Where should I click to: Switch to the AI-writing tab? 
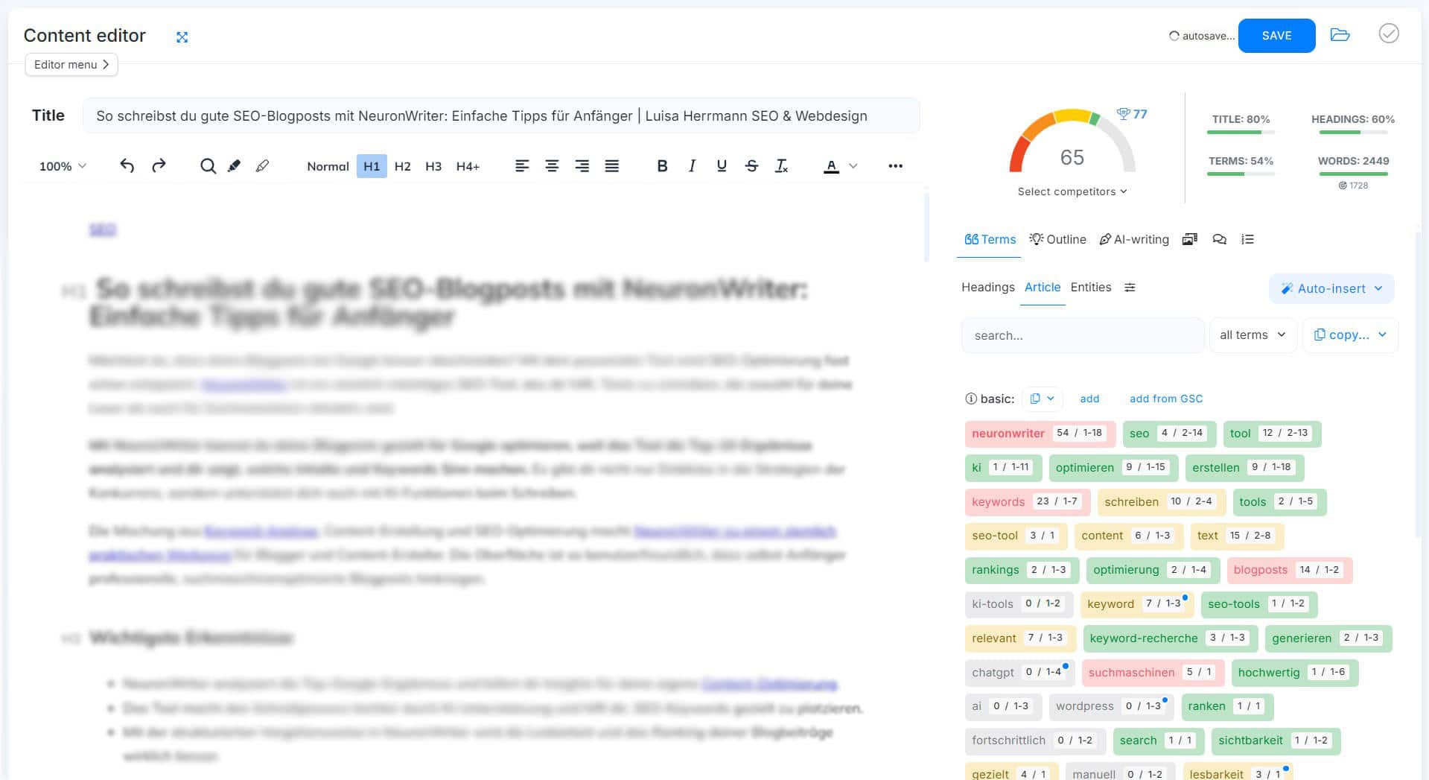[1134, 239]
